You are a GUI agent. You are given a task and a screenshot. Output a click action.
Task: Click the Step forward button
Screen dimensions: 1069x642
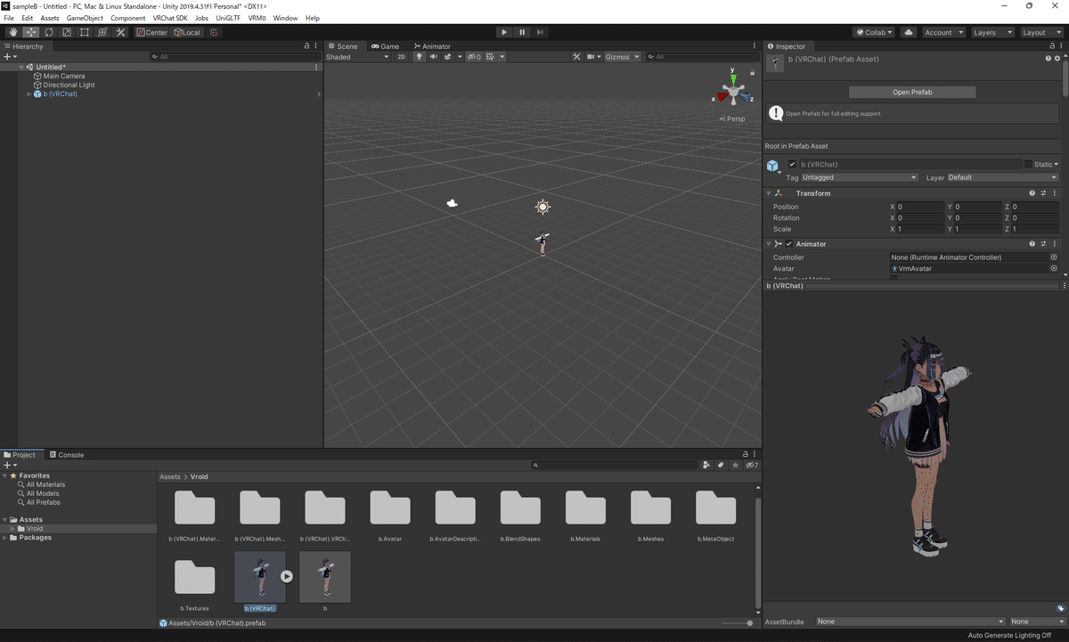click(x=540, y=32)
